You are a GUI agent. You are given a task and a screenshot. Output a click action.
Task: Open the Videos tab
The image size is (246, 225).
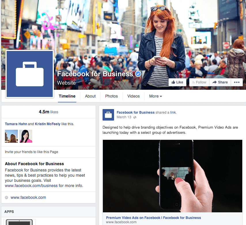click(133, 96)
